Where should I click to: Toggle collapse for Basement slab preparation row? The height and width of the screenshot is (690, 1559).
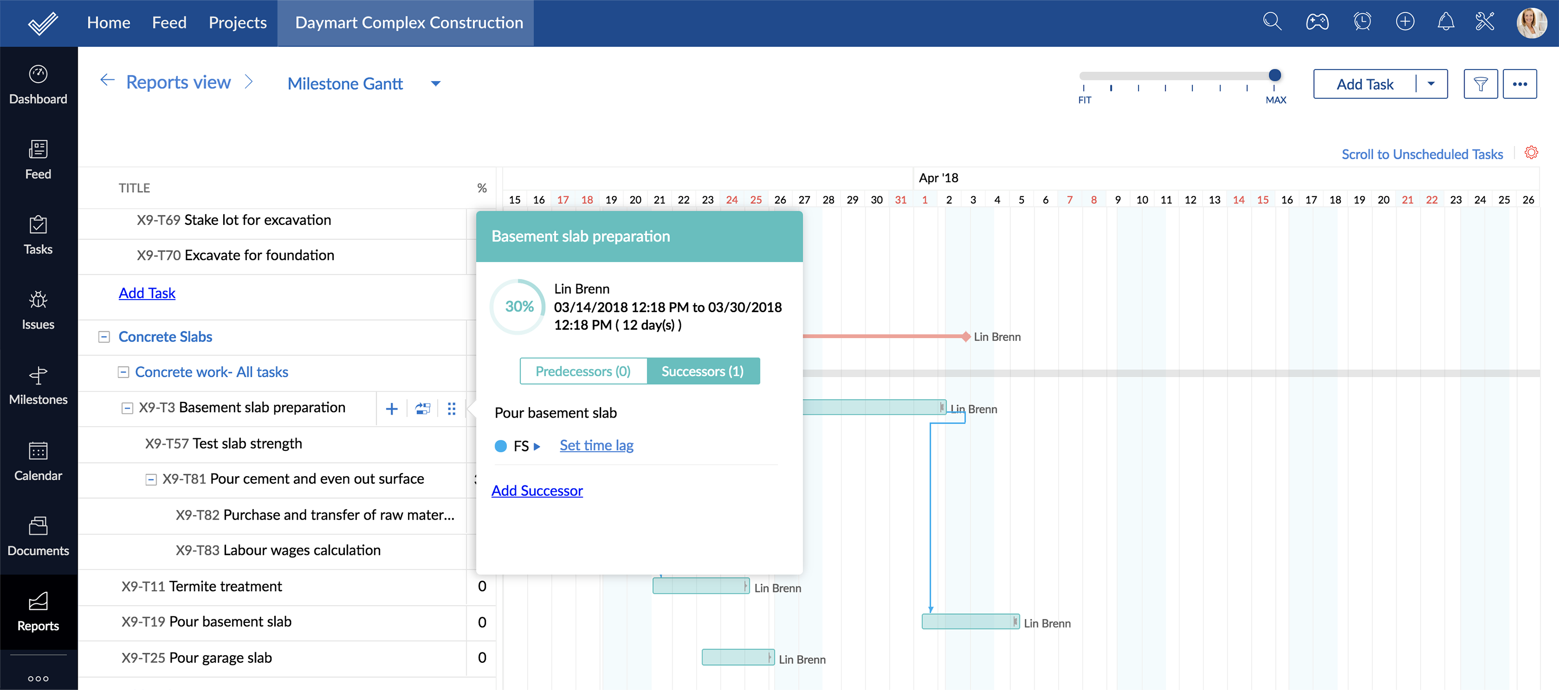click(x=126, y=407)
